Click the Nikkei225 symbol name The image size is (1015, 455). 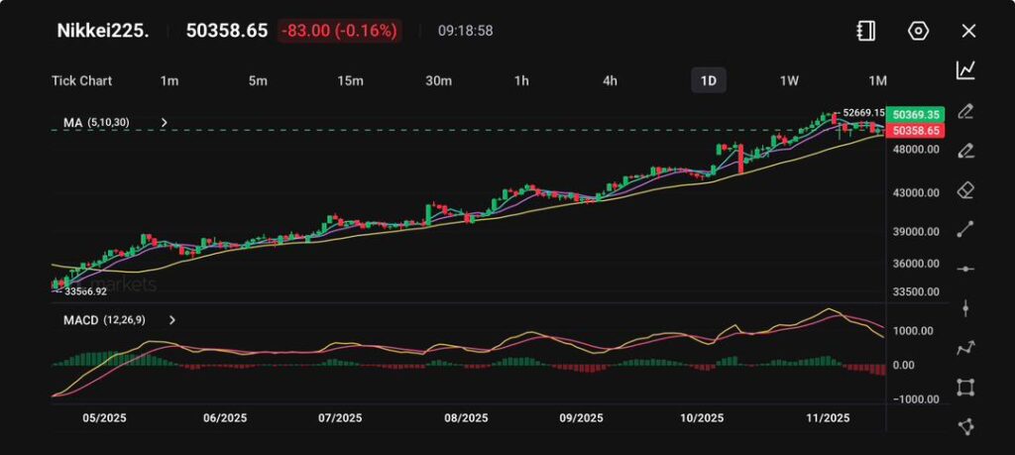tap(103, 31)
